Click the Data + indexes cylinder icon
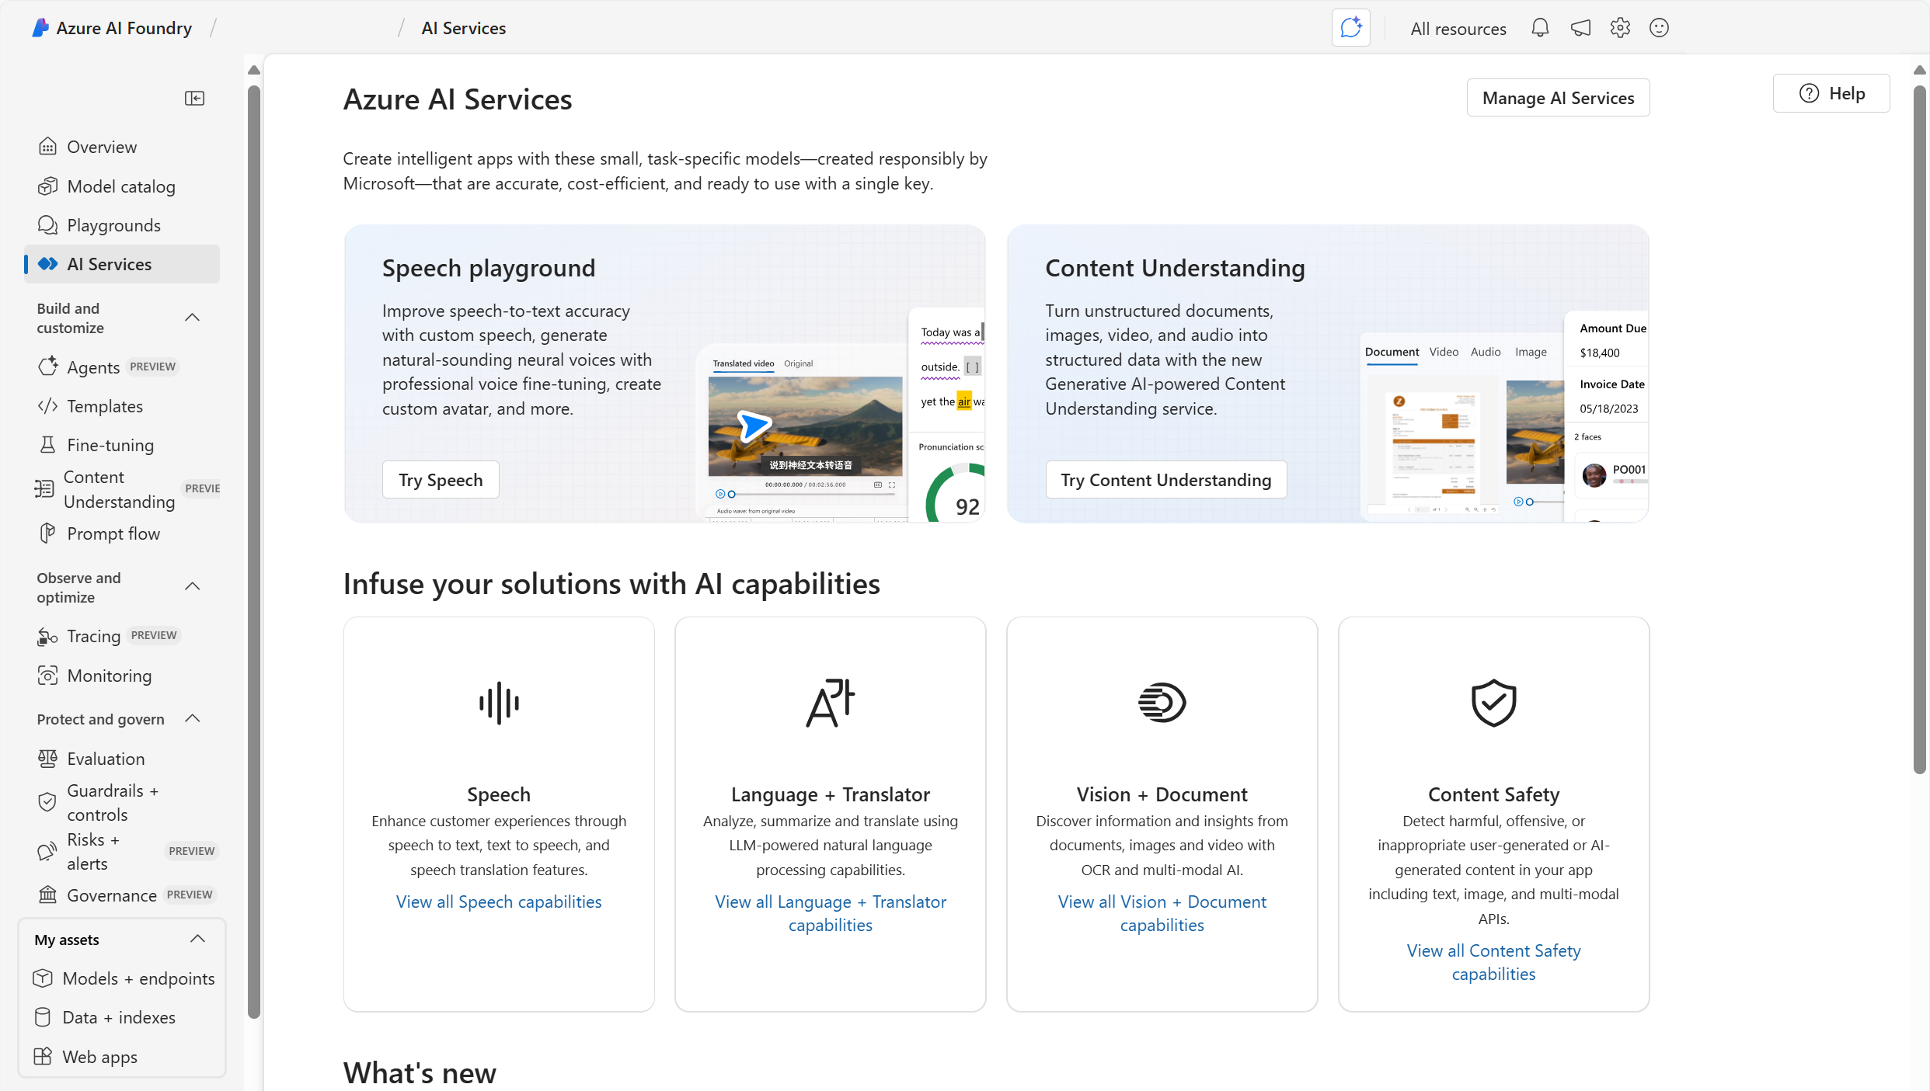Screen dimensions: 1930x1091 coord(43,1017)
